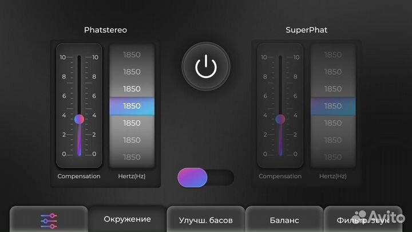Set Phatstereo compensation to level 8 on the track
The image size is (412, 232).
pos(79,77)
